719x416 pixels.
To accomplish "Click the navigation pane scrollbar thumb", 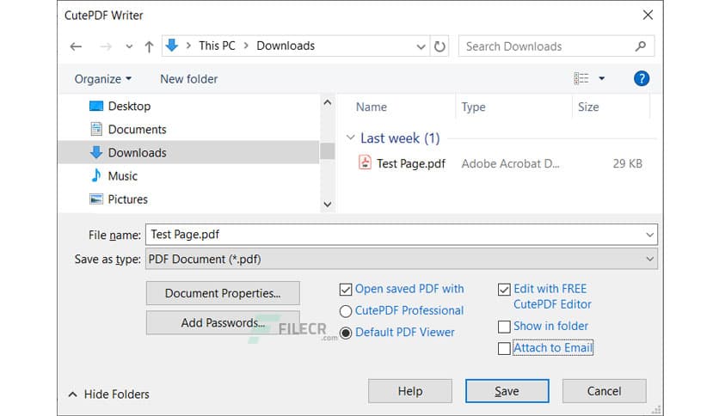I will point(328,150).
